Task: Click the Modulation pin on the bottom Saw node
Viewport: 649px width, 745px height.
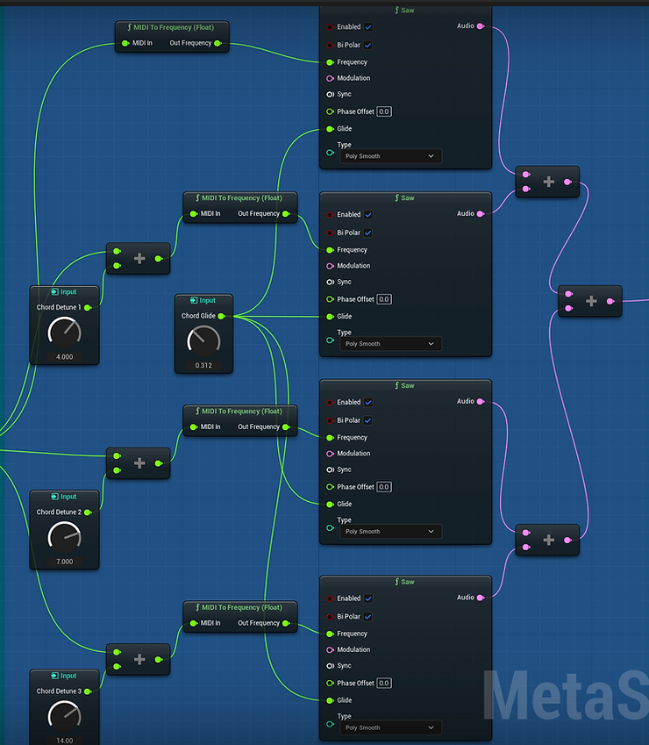Action: 330,650
